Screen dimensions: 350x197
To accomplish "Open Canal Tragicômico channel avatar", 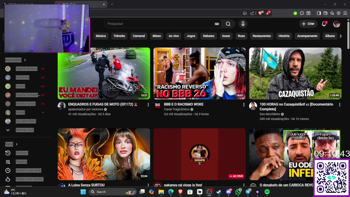I will point(157,106).
